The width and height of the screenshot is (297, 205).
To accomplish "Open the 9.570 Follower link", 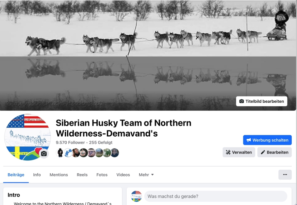I will click(70, 143).
